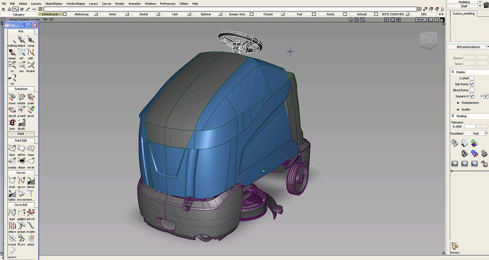489x260 pixels.
Task: Expand the Transparency section
Action: point(470,103)
